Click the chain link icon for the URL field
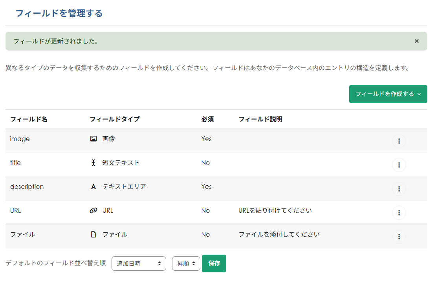Viewport: 447px width, 288px height. point(93,210)
